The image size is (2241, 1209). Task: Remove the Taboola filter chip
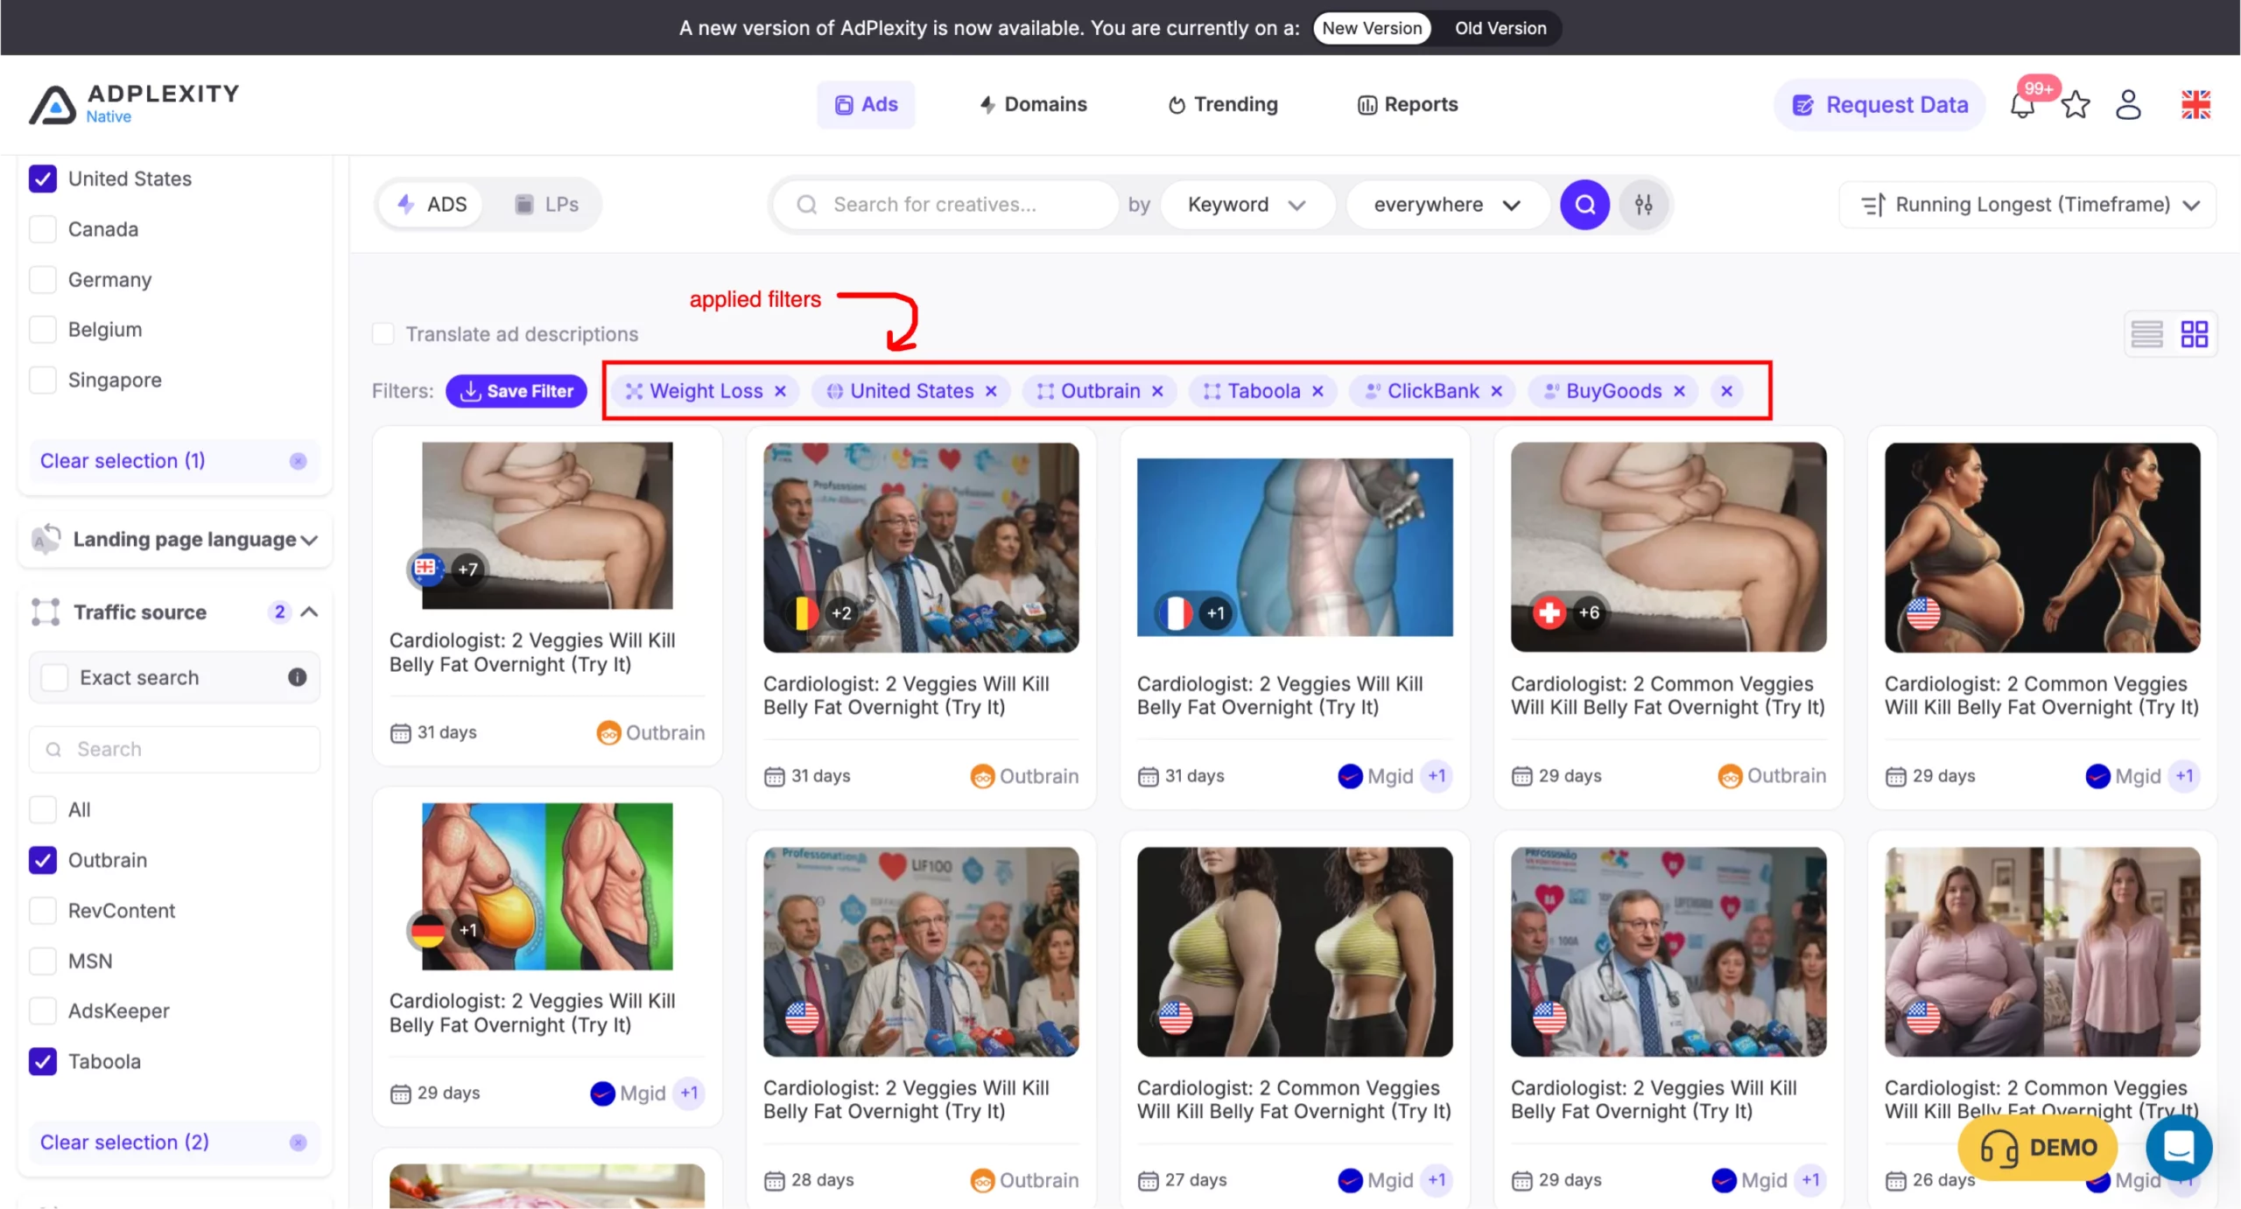(1317, 391)
